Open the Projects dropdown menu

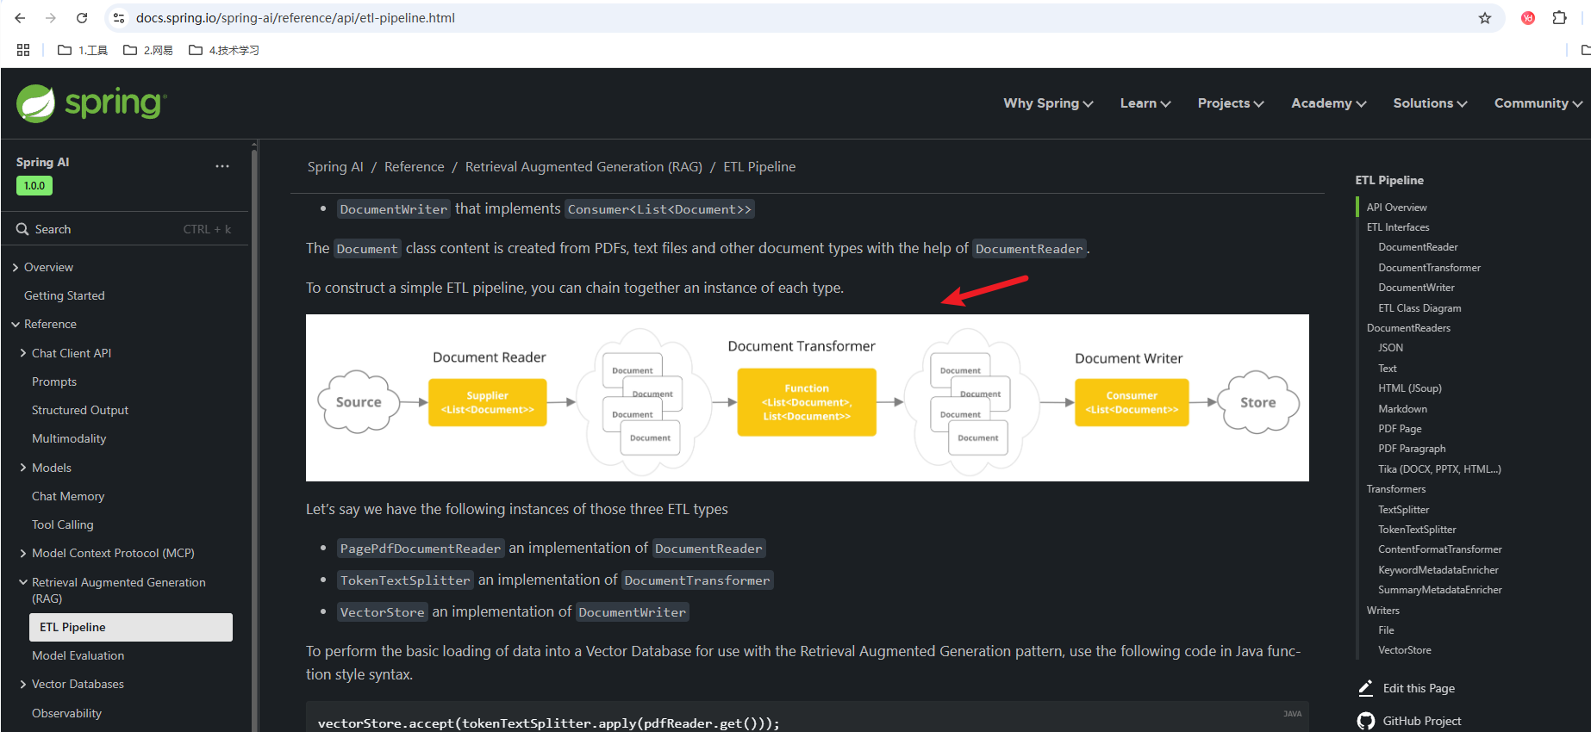click(x=1231, y=103)
